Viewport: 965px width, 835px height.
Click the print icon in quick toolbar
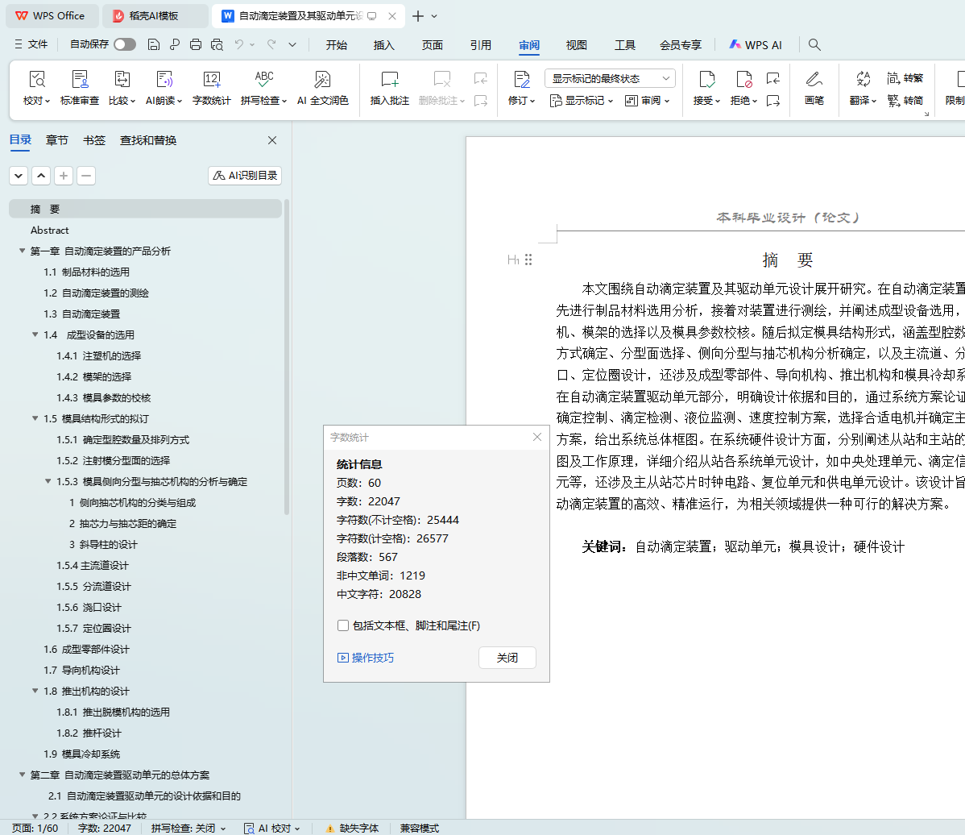pos(196,45)
